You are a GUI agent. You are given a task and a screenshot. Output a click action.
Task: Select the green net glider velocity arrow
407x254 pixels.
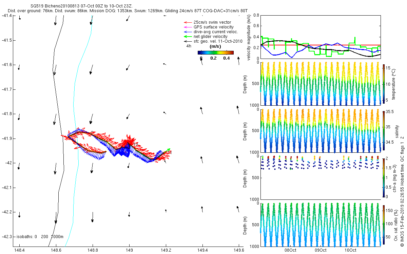tap(187, 37)
